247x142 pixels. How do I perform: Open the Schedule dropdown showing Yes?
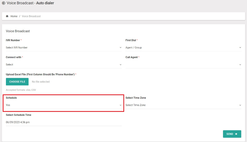pyautogui.click(x=64, y=105)
